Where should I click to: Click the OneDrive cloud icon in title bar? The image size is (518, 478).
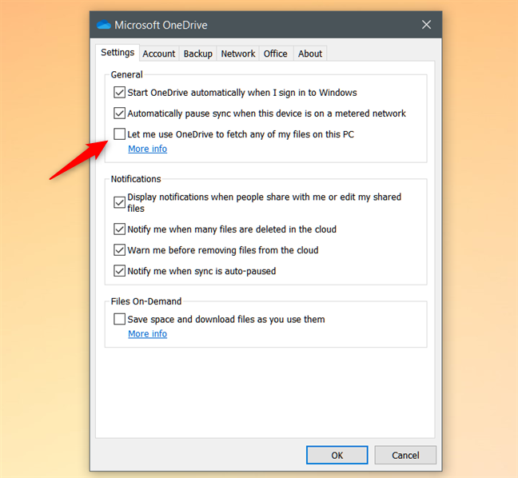[x=103, y=25]
